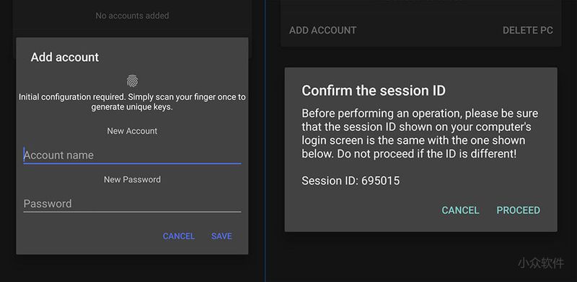Click SAVE to store the account
577x282 pixels.
coord(221,236)
